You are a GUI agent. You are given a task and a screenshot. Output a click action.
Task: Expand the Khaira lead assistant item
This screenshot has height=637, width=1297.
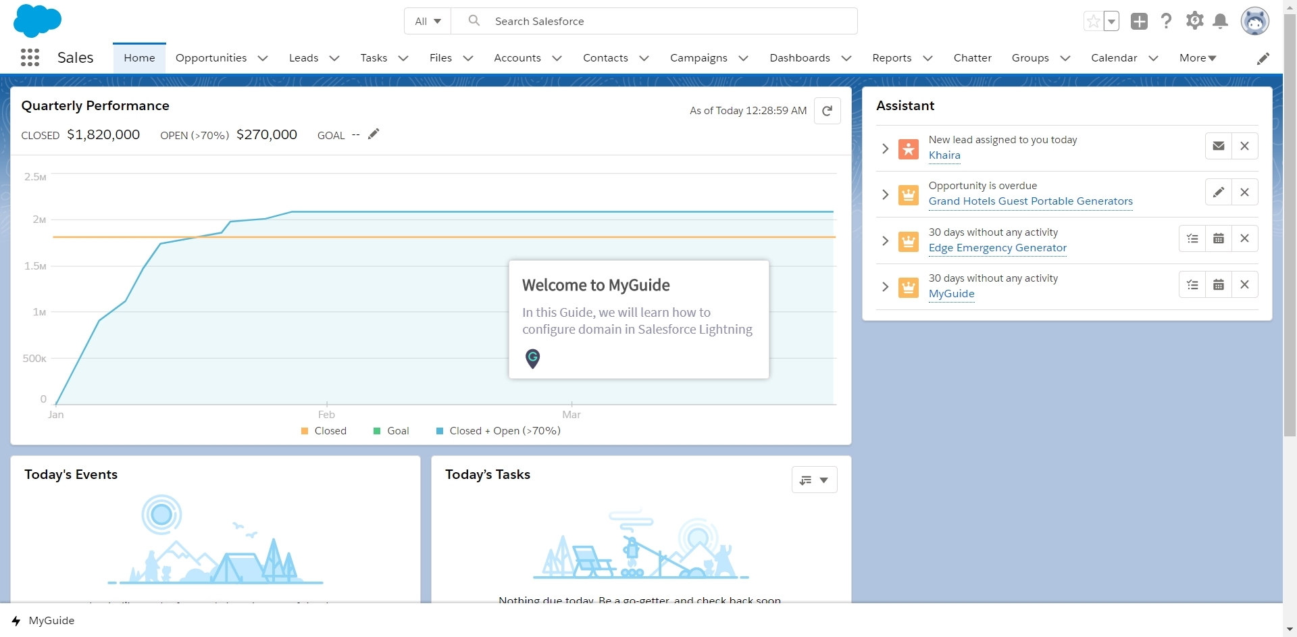tap(885, 149)
